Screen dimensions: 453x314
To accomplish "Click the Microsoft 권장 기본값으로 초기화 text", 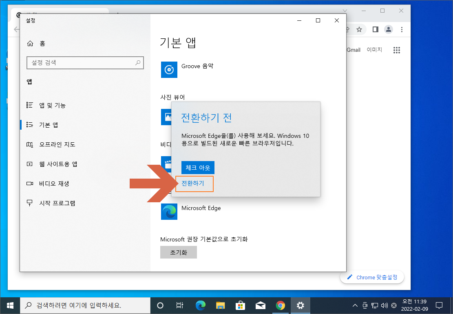I will (204, 239).
